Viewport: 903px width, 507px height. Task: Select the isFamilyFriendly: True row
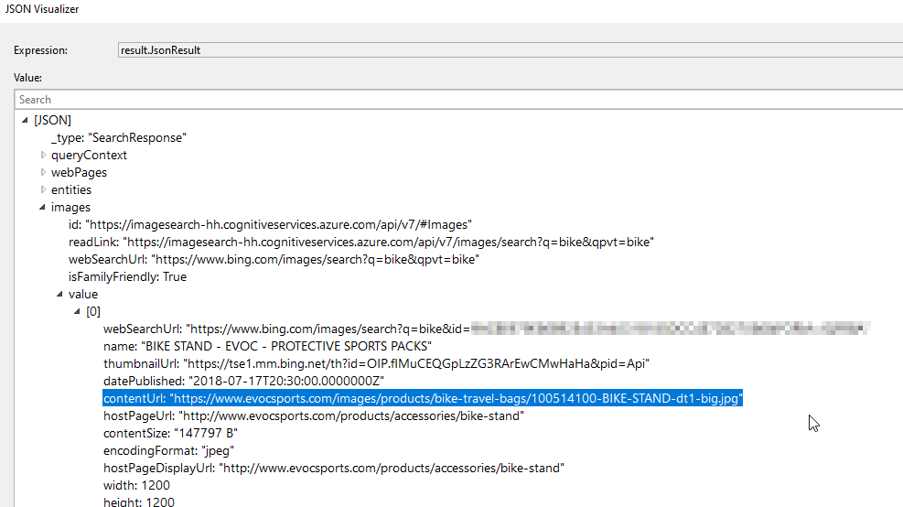pos(127,276)
